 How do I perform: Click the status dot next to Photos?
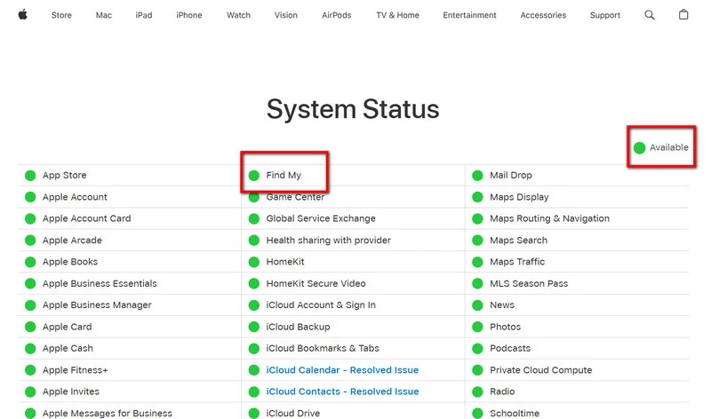point(477,327)
